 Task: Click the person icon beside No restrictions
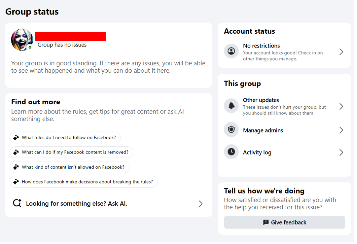click(x=231, y=51)
